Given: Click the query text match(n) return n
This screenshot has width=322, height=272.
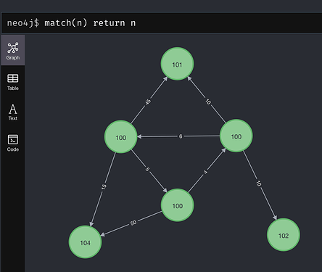Looking at the screenshot, I should pyautogui.click(x=90, y=23).
